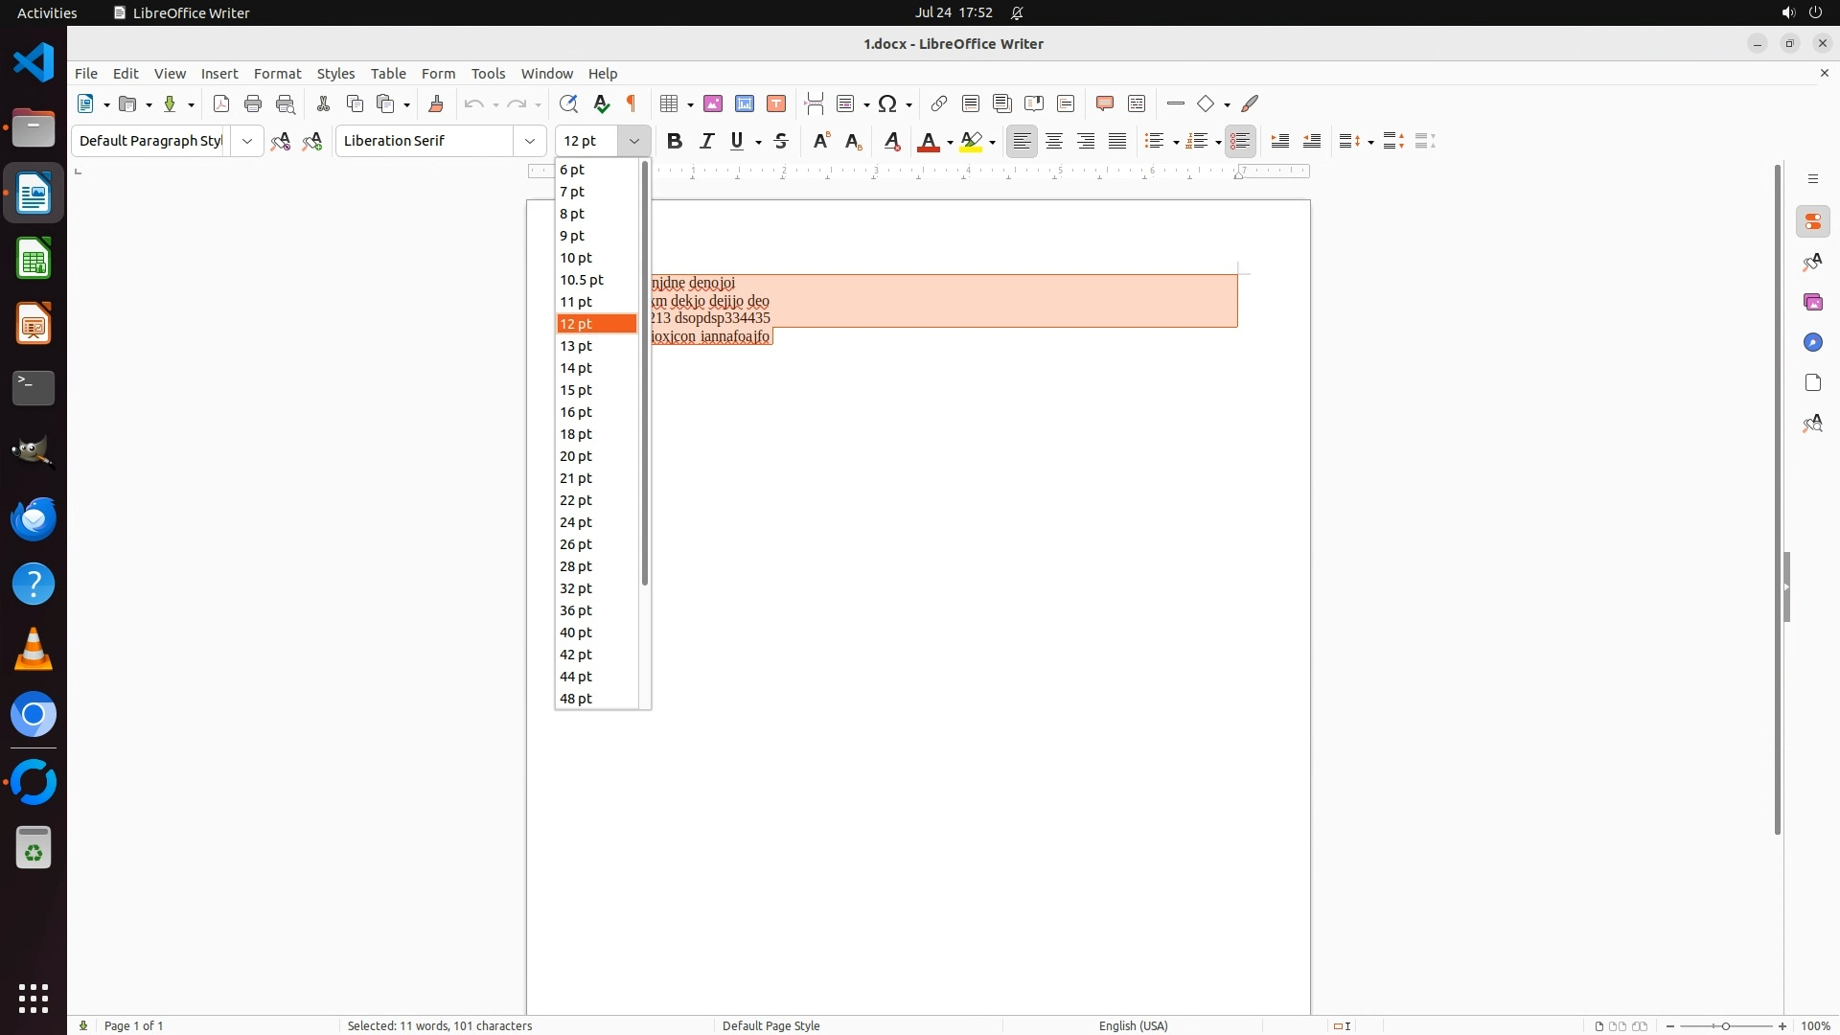Viewport: 1840px width, 1035px height.
Task: Click the Strikethrough icon
Action: tap(781, 141)
